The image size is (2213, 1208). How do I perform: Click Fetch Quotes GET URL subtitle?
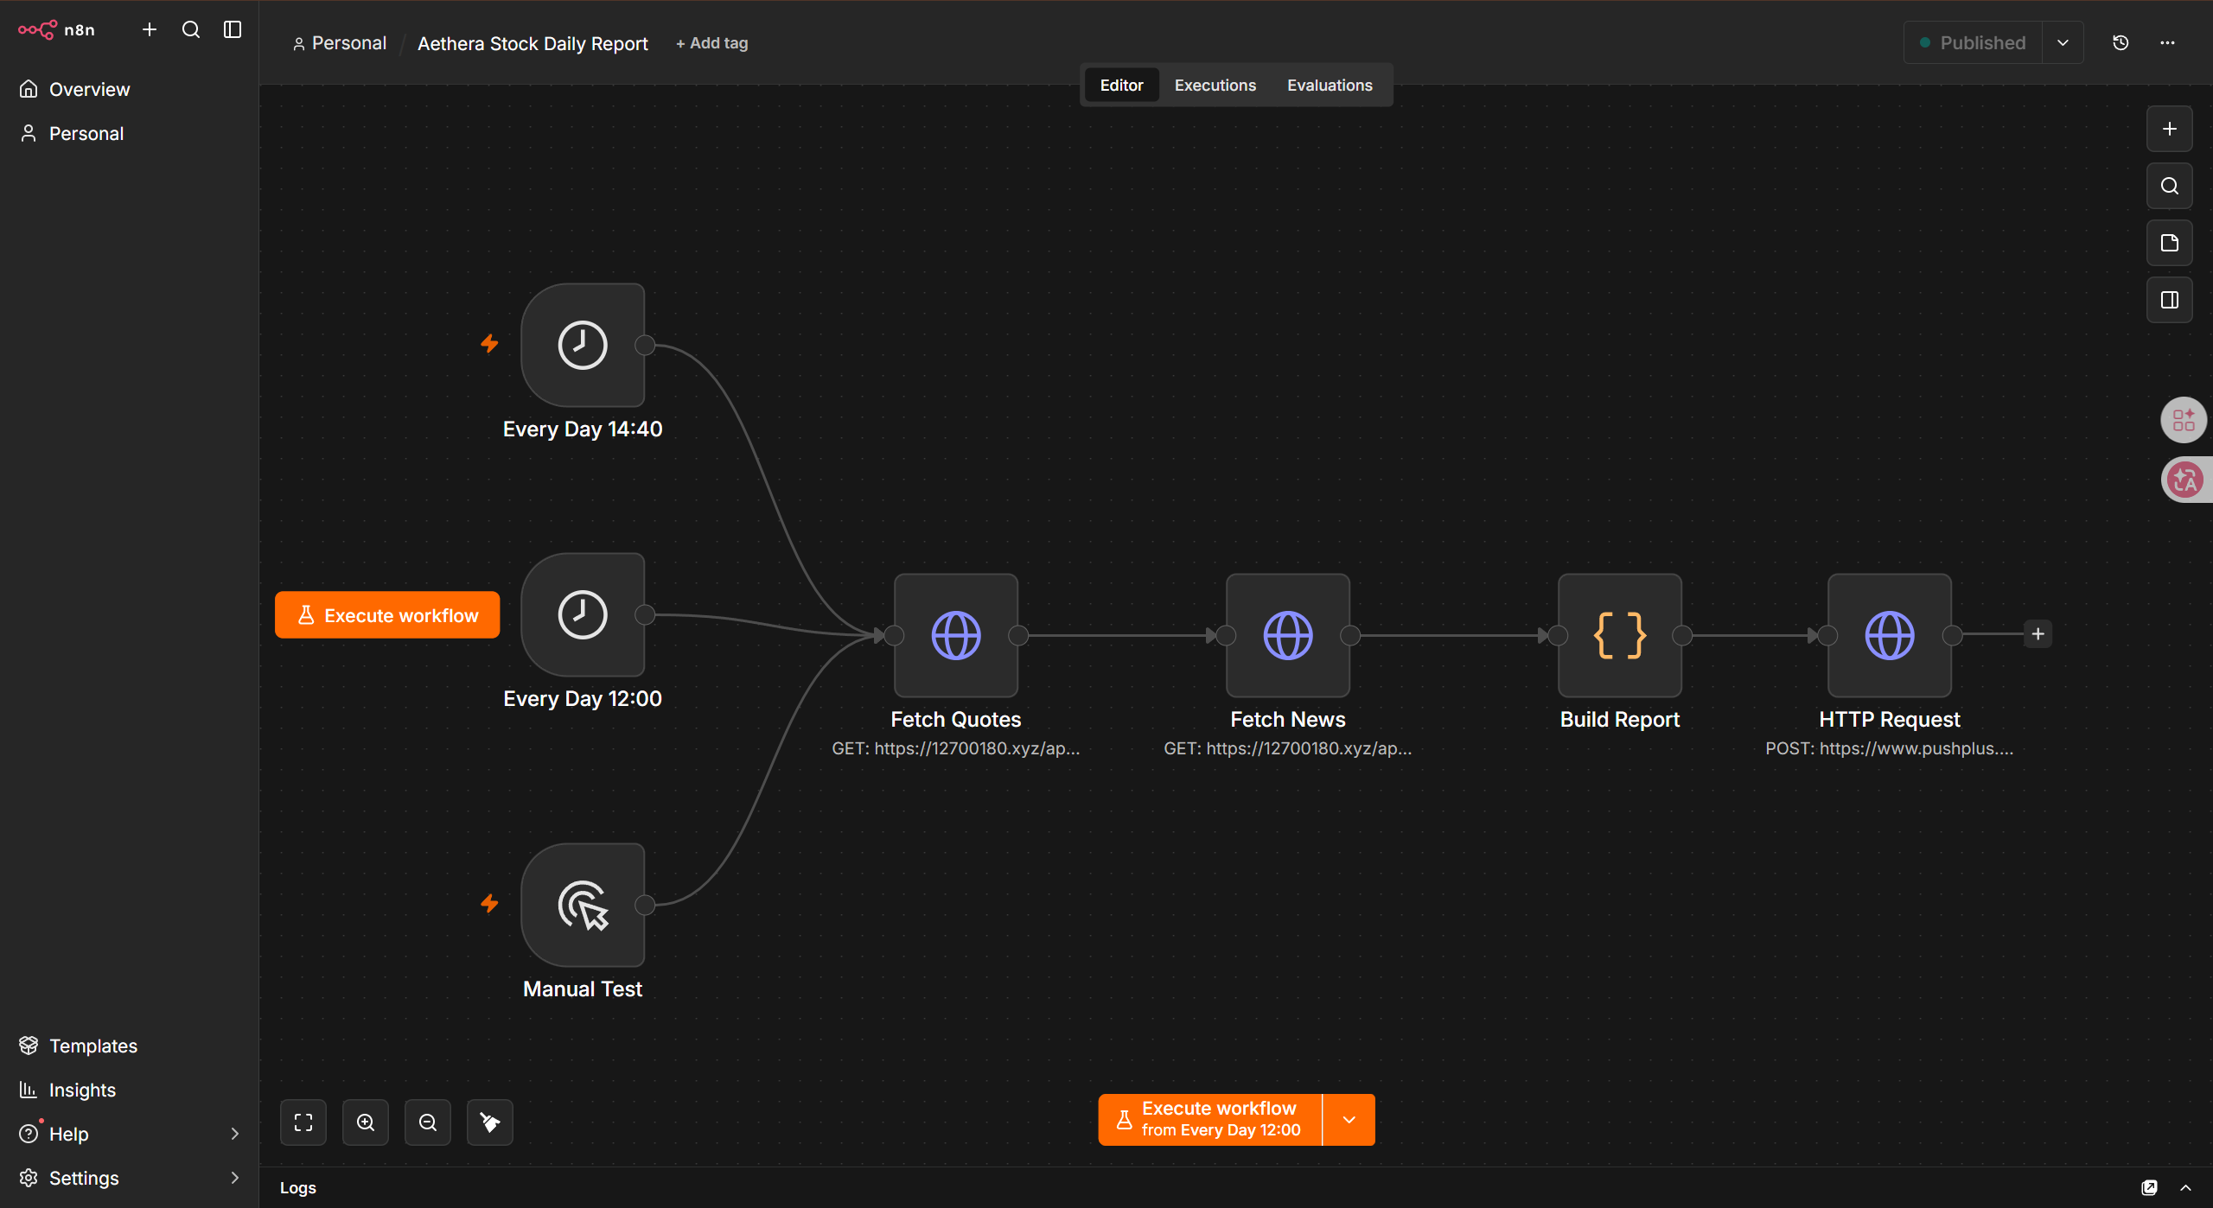[x=956, y=748]
